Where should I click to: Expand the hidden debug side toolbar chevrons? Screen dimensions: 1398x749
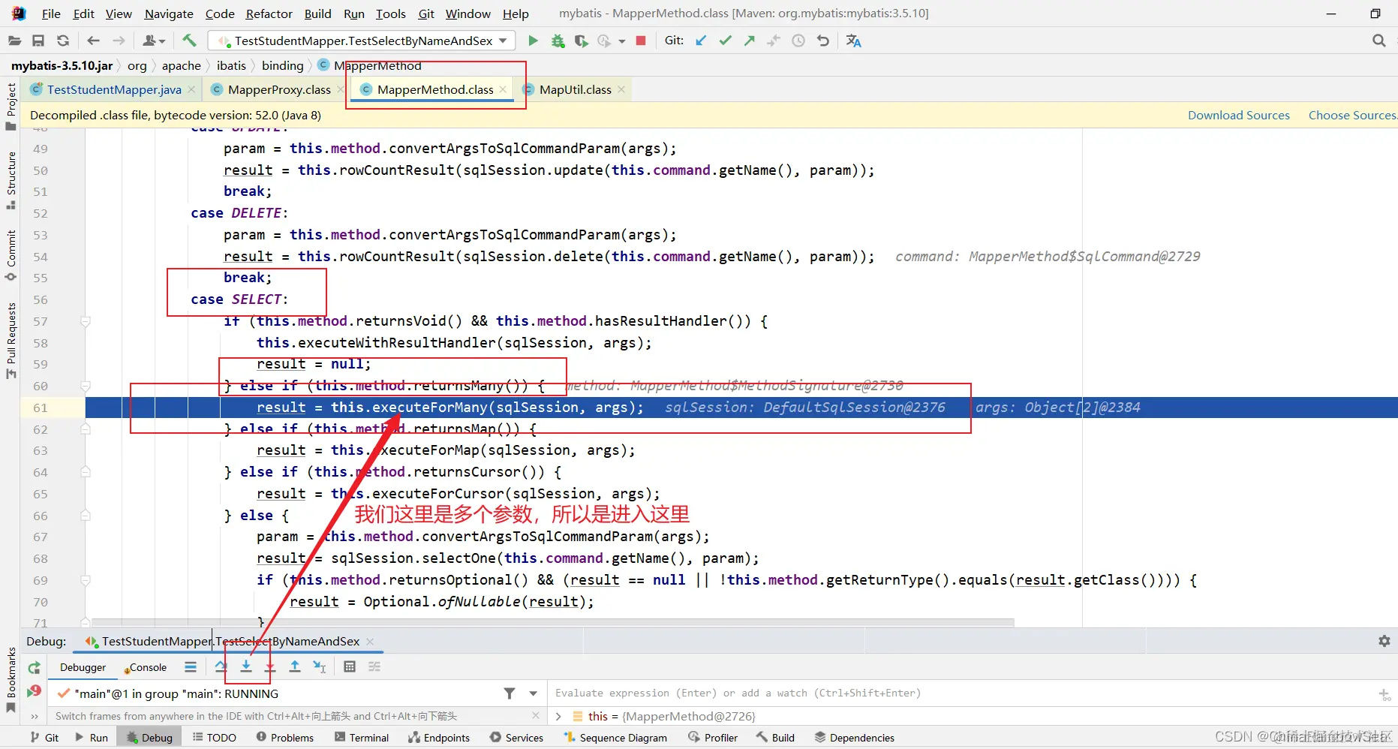(34, 716)
